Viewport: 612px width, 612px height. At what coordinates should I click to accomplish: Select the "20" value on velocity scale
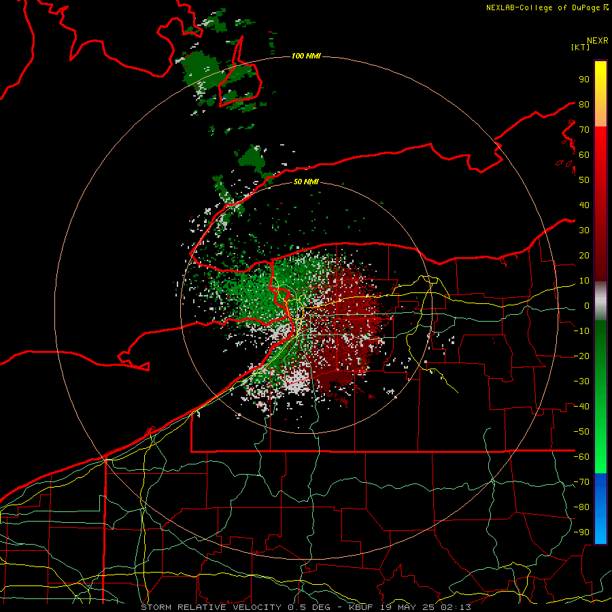pos(584,255)
